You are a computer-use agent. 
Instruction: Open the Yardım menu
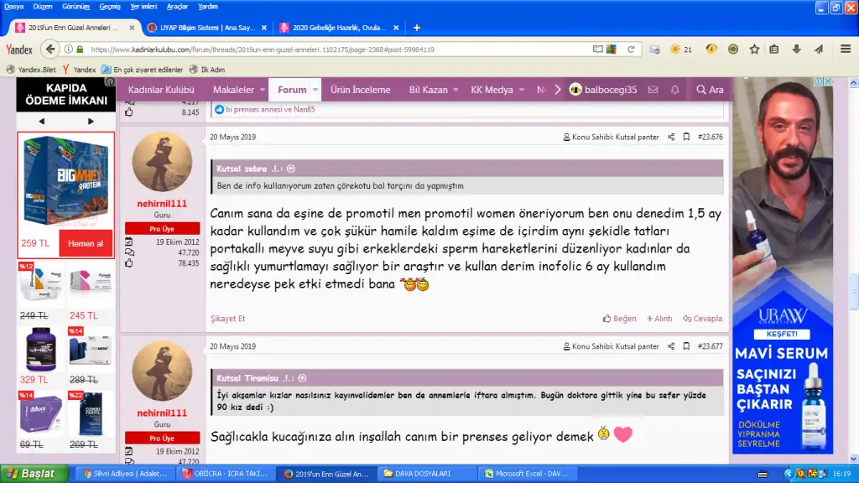click(x=208, y=7)
